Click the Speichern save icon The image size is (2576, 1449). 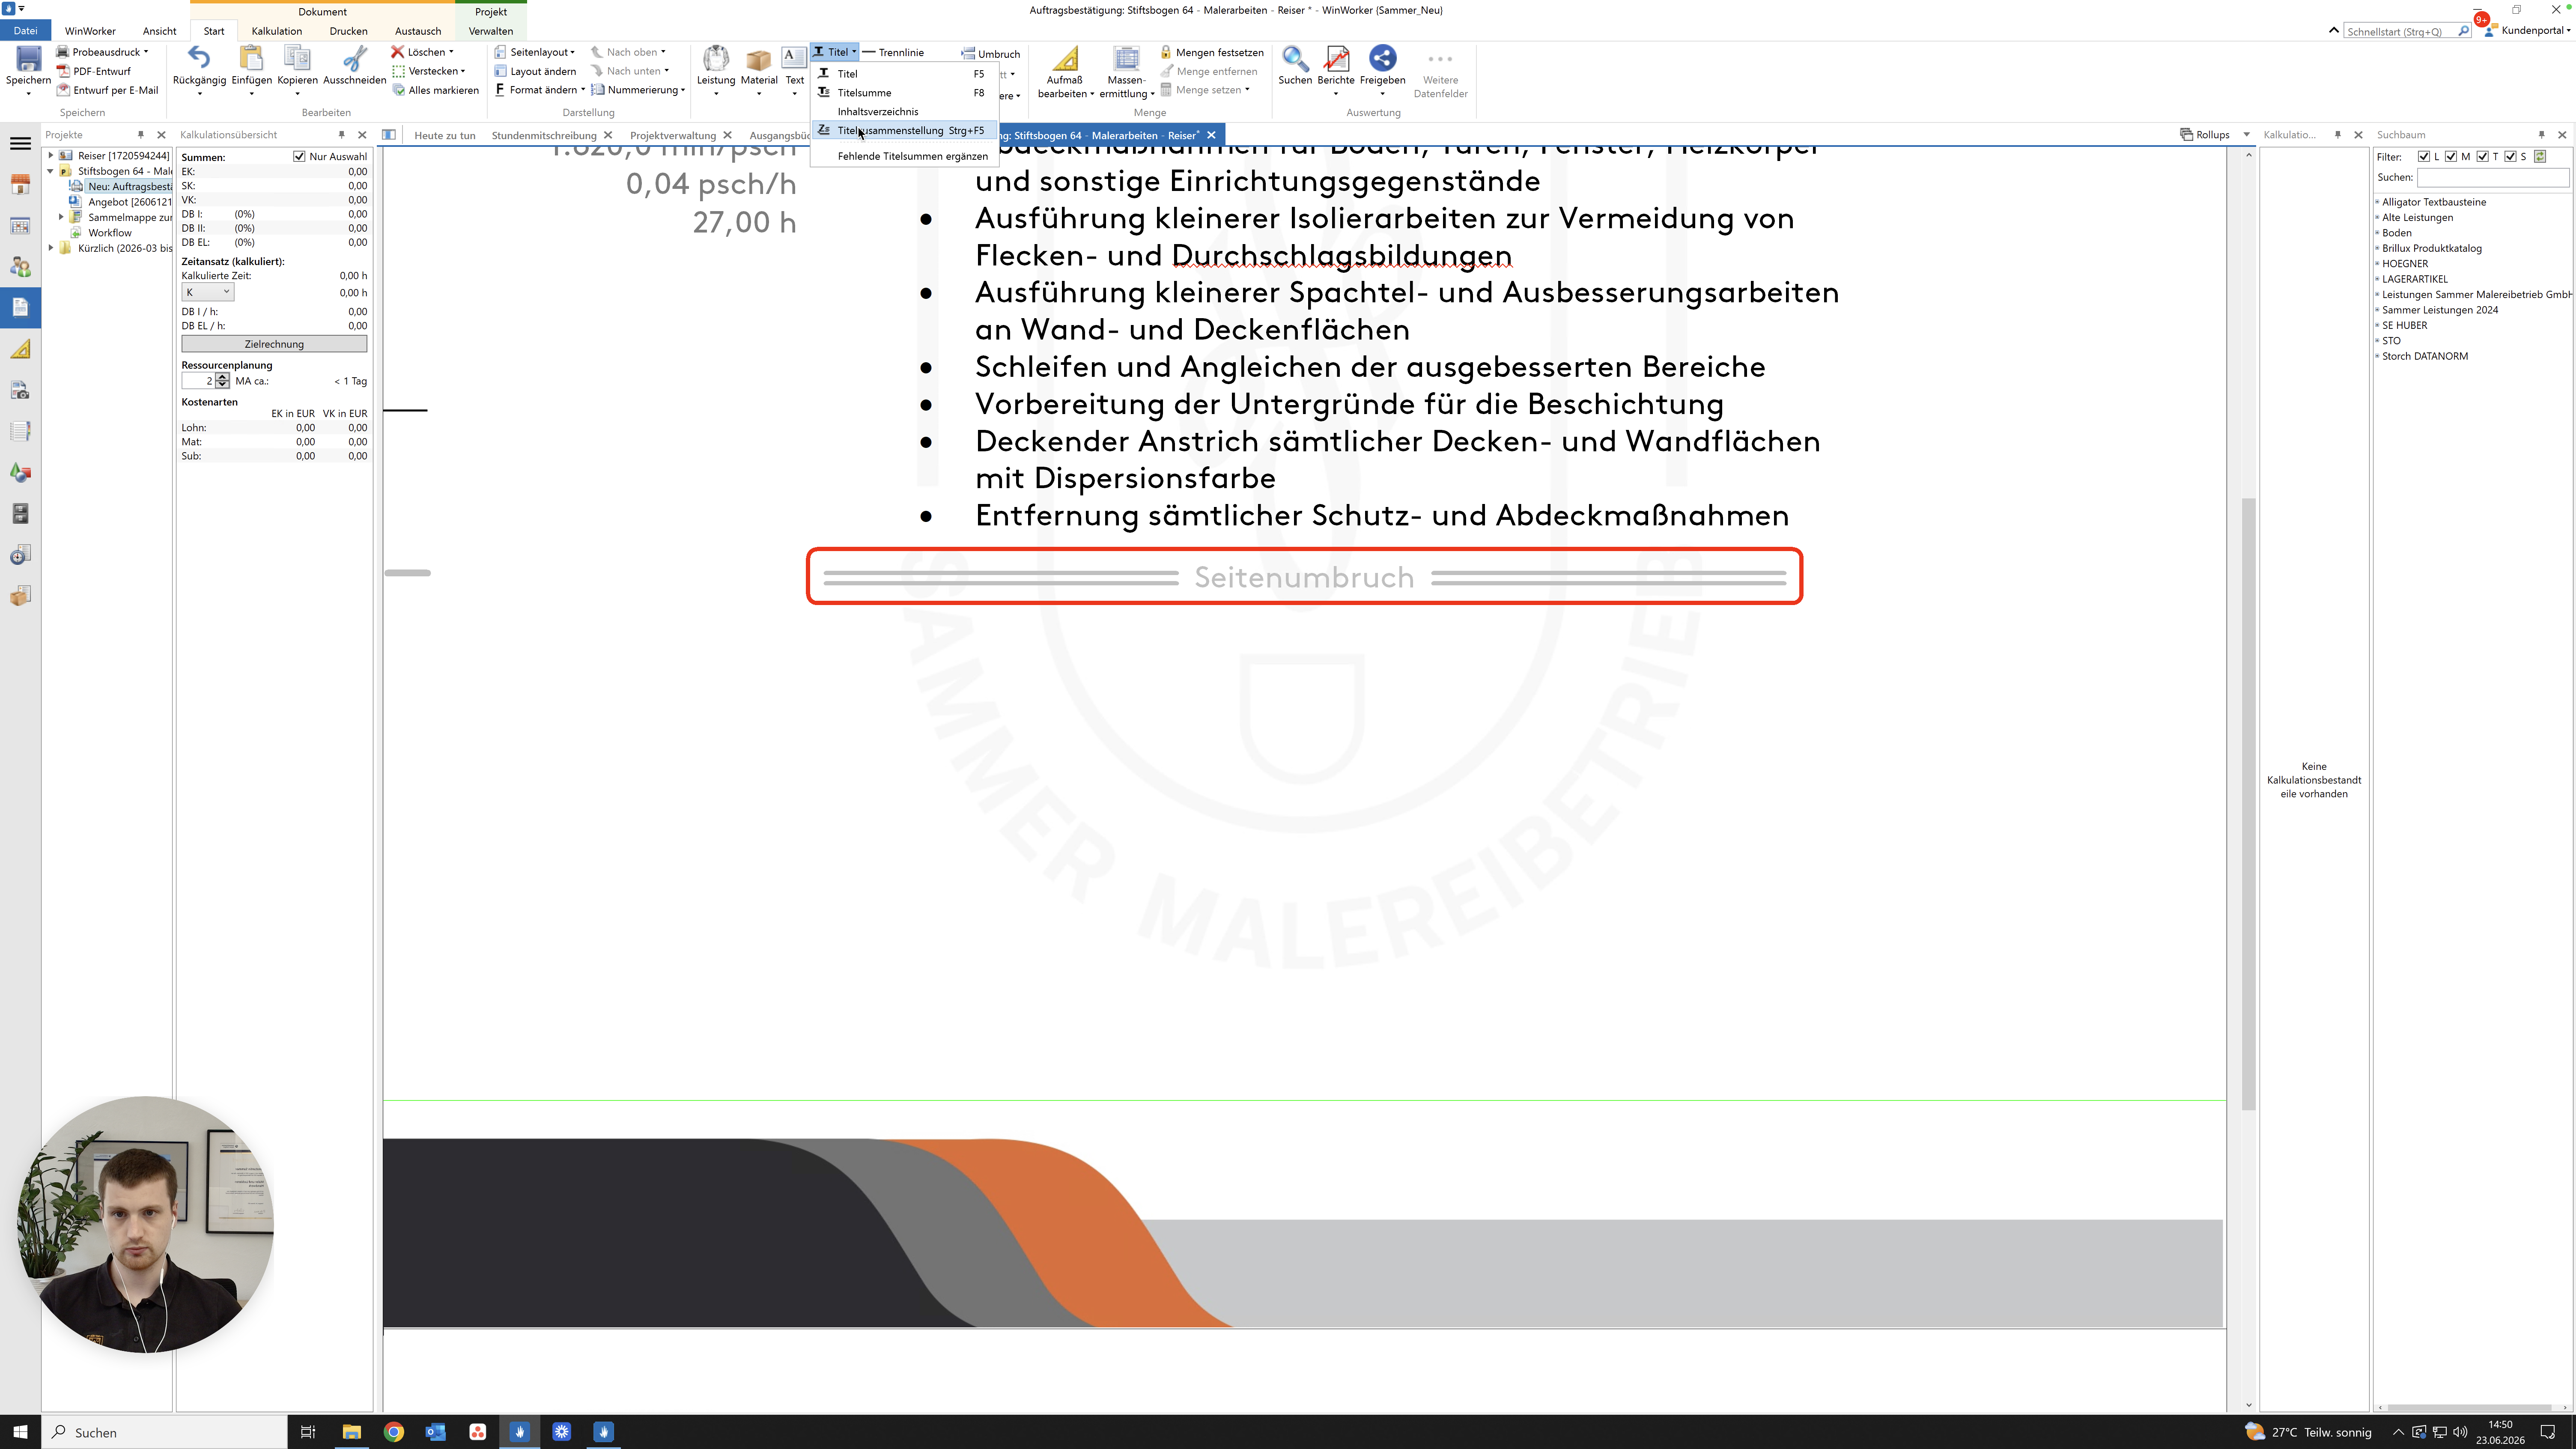28,60
